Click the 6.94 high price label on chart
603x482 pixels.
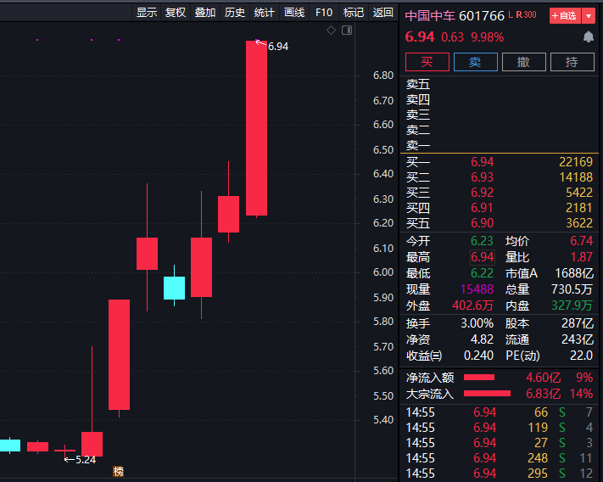coord(278,47)
